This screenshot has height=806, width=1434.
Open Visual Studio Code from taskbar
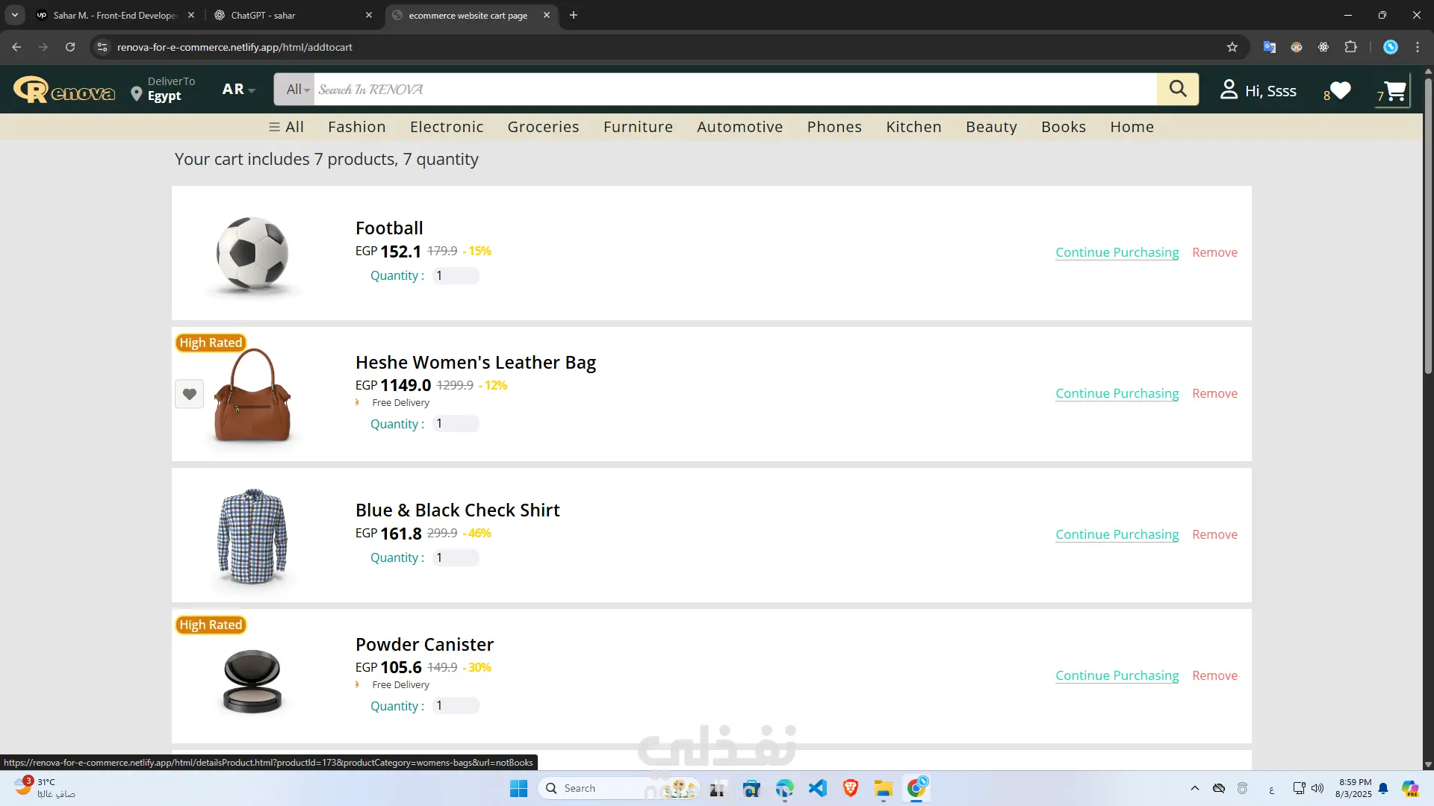tap(818, 788)
